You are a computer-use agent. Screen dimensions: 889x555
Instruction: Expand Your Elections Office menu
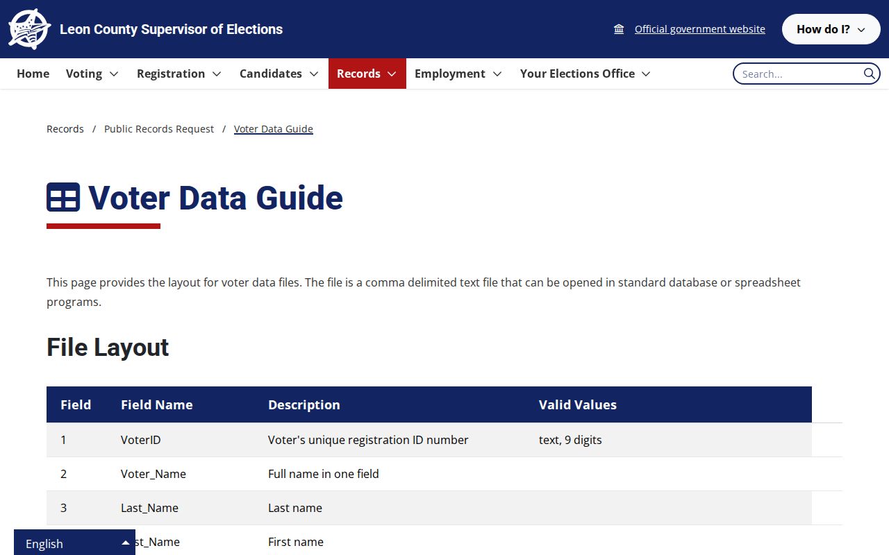[585, 74]
